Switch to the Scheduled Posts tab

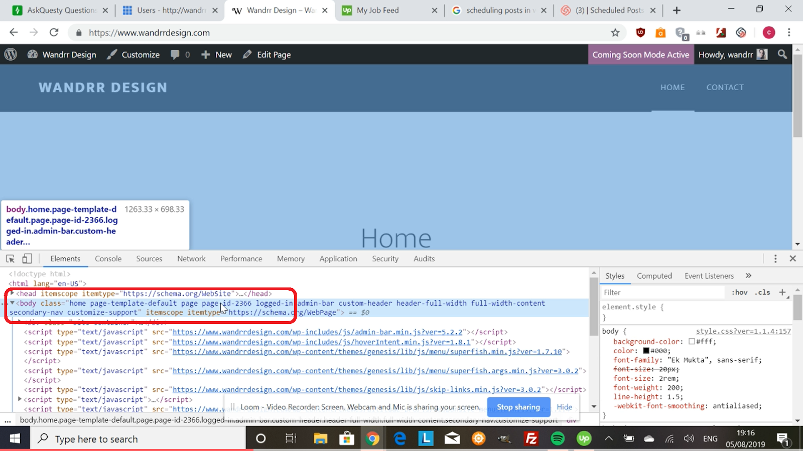(608, 10)
